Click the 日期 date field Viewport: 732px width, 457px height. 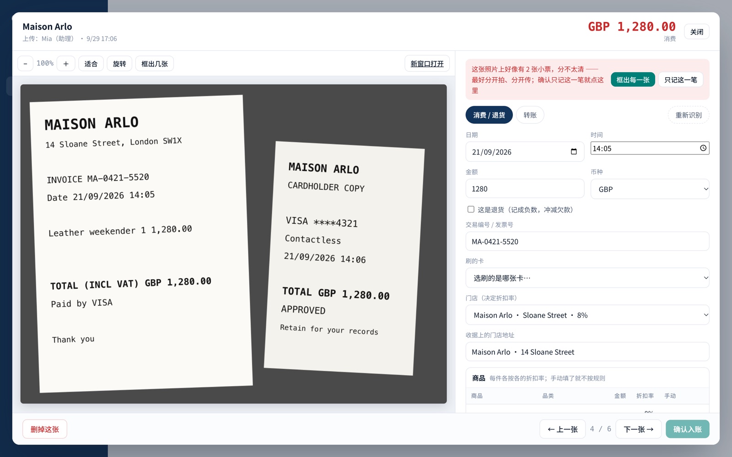[x=525, y=152]
